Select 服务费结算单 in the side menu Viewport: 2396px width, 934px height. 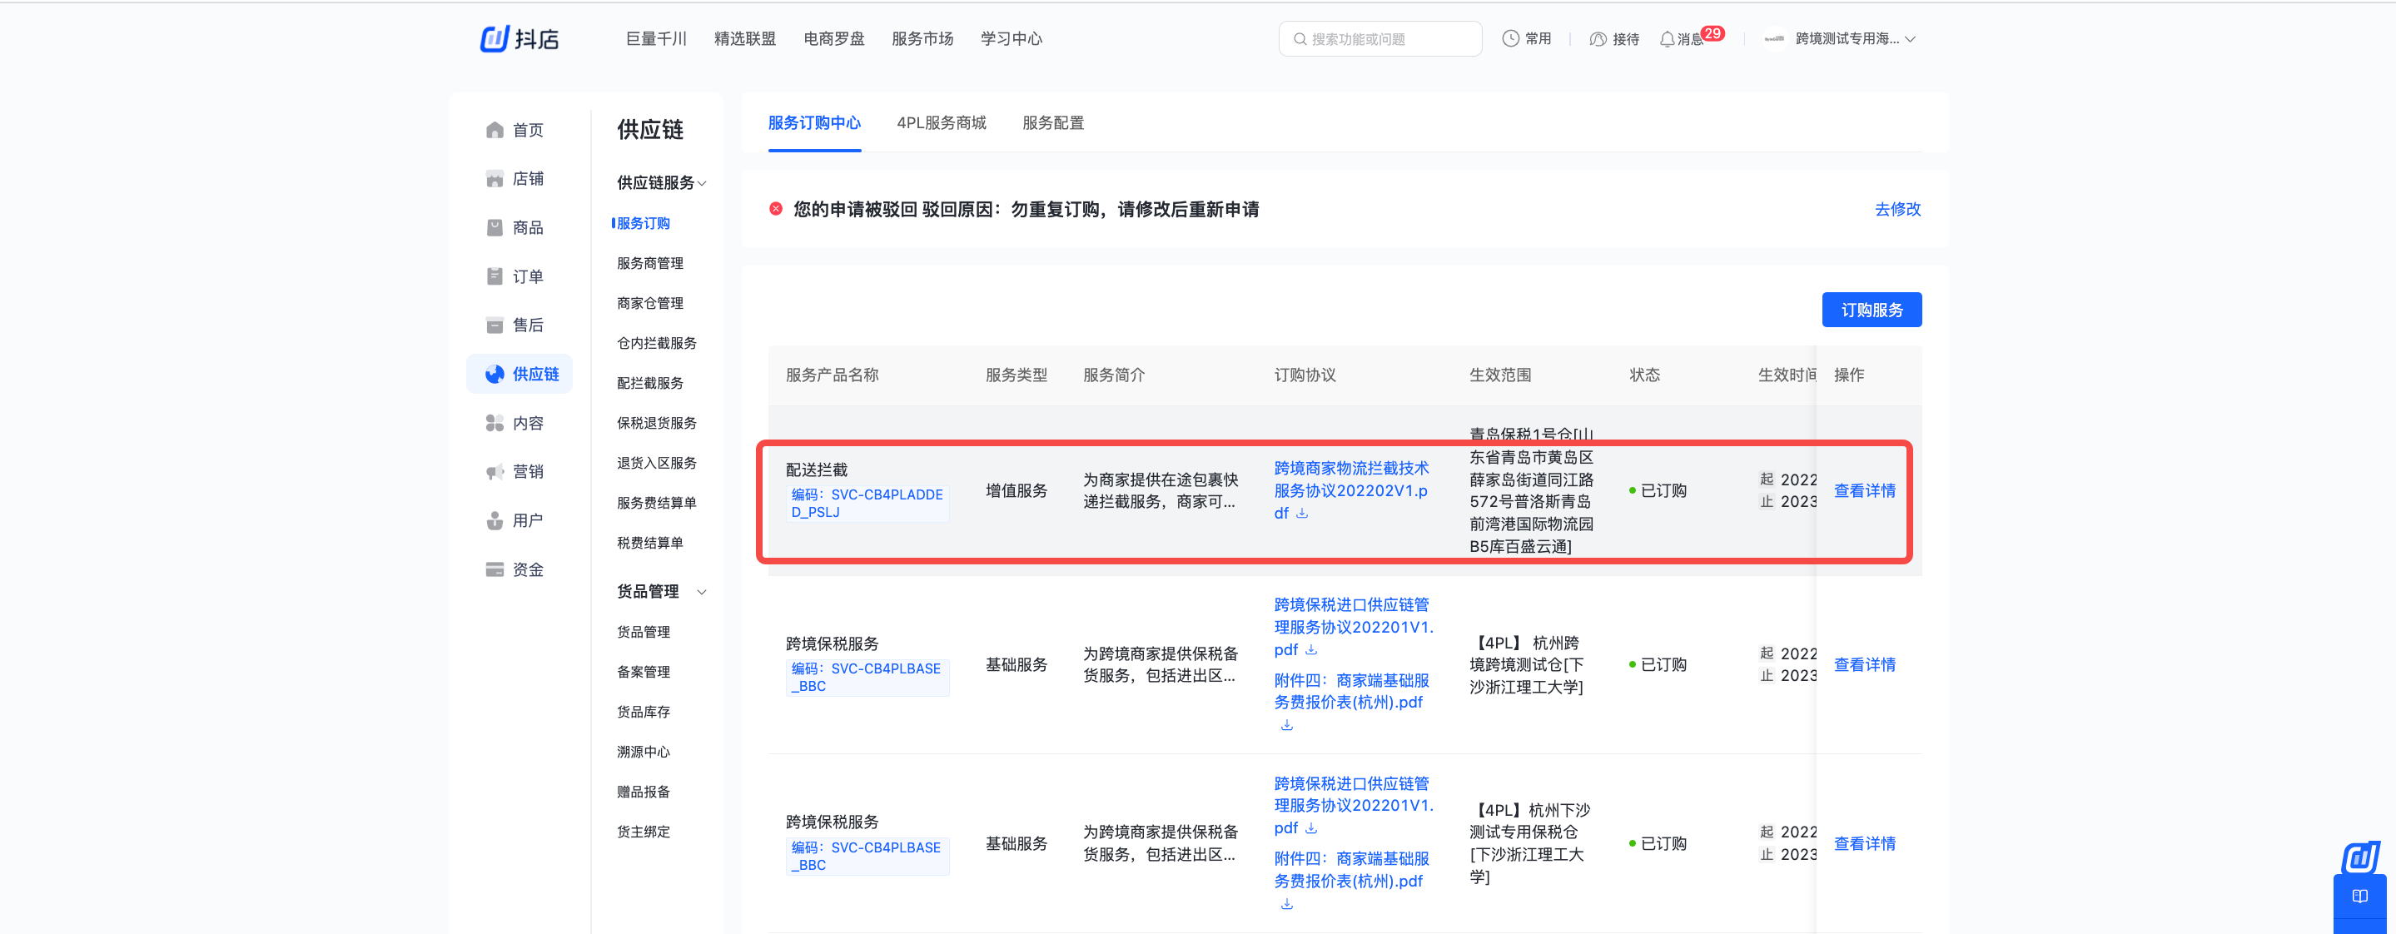pyautogui.click(x=656, y=504)
